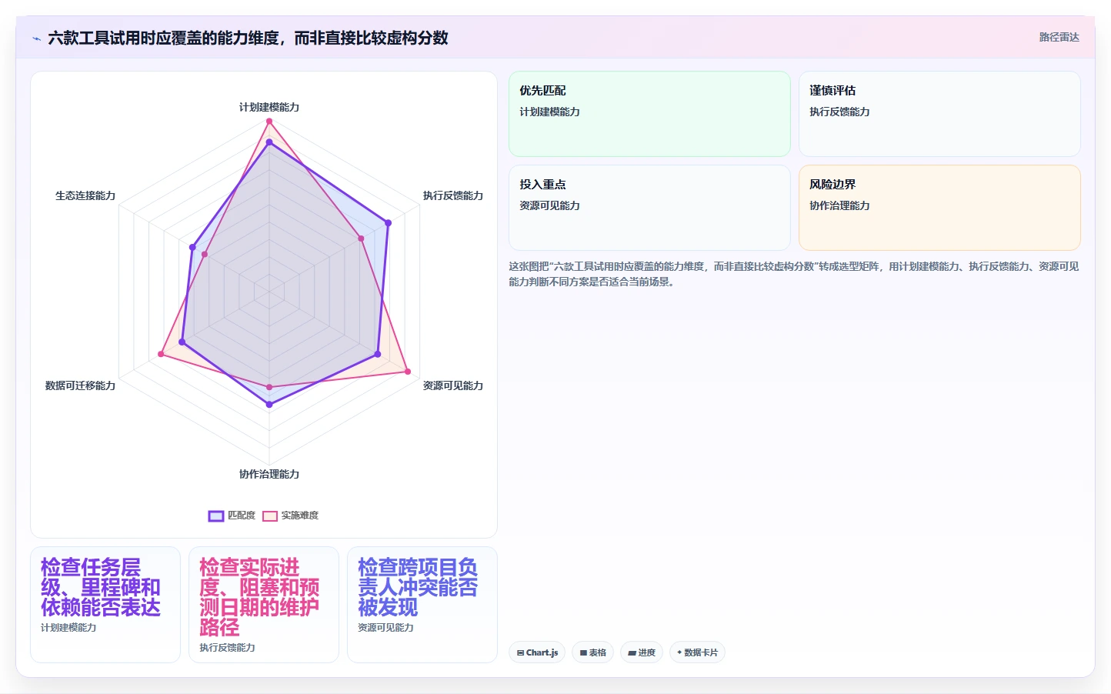This screenshot has height=694, width=1111.
Task: Select the 进度 tag chip
Action: [642, 652]
